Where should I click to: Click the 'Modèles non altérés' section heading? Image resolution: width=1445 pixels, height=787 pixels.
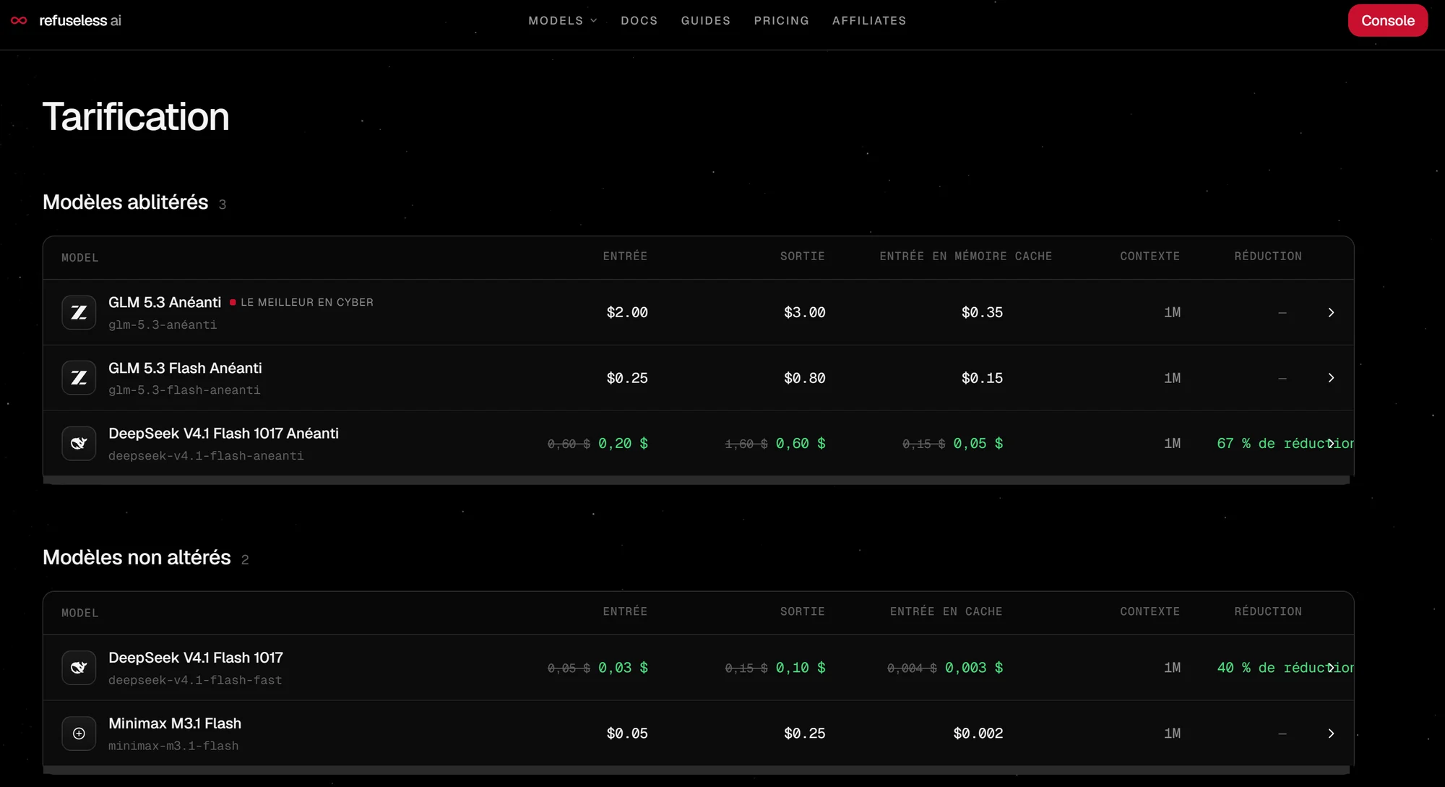coord(137,558)
